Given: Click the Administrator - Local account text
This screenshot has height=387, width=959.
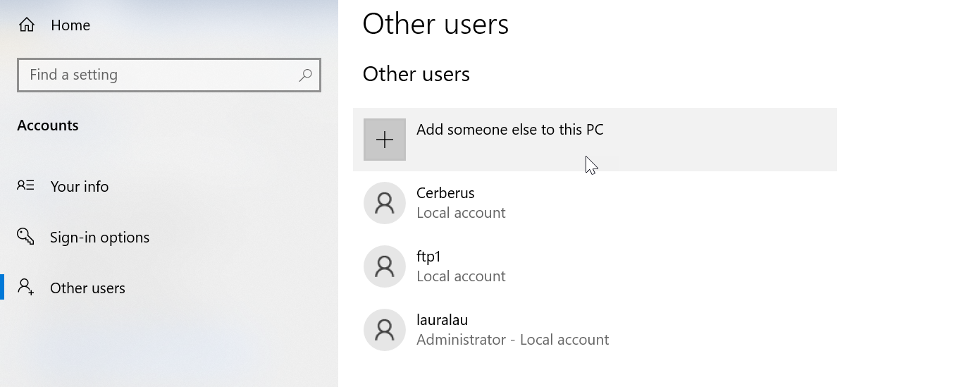Looking at the screenshot, I should [x=512, y=340].
